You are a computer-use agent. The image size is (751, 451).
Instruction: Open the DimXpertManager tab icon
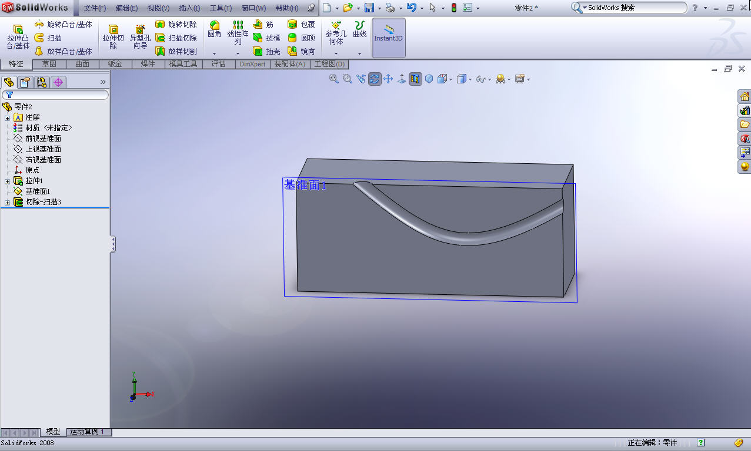coord(58,82)
